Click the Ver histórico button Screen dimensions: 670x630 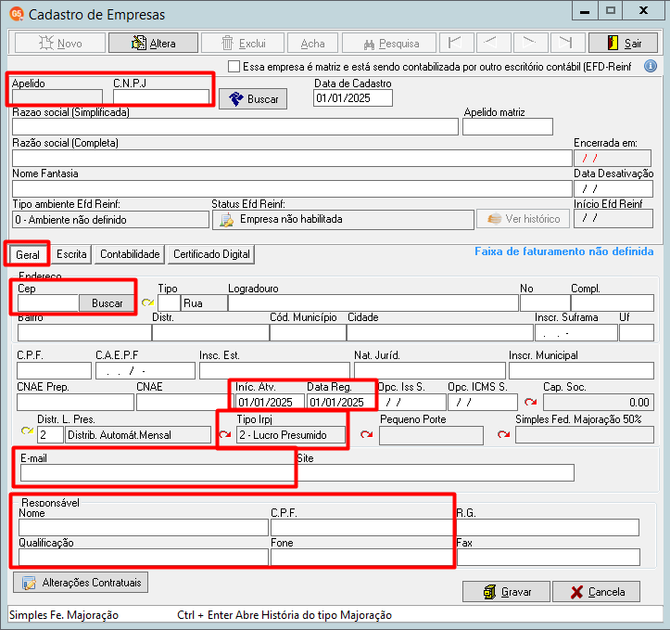[523, 219]
